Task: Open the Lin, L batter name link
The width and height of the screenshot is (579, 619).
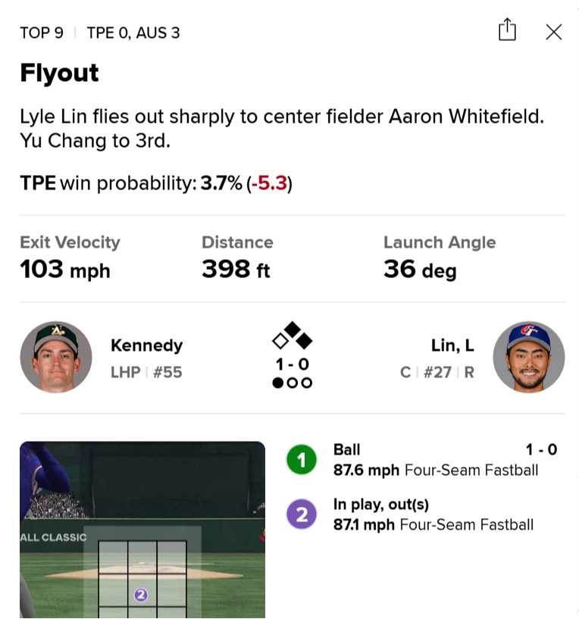Action: [x=452, y=345]
